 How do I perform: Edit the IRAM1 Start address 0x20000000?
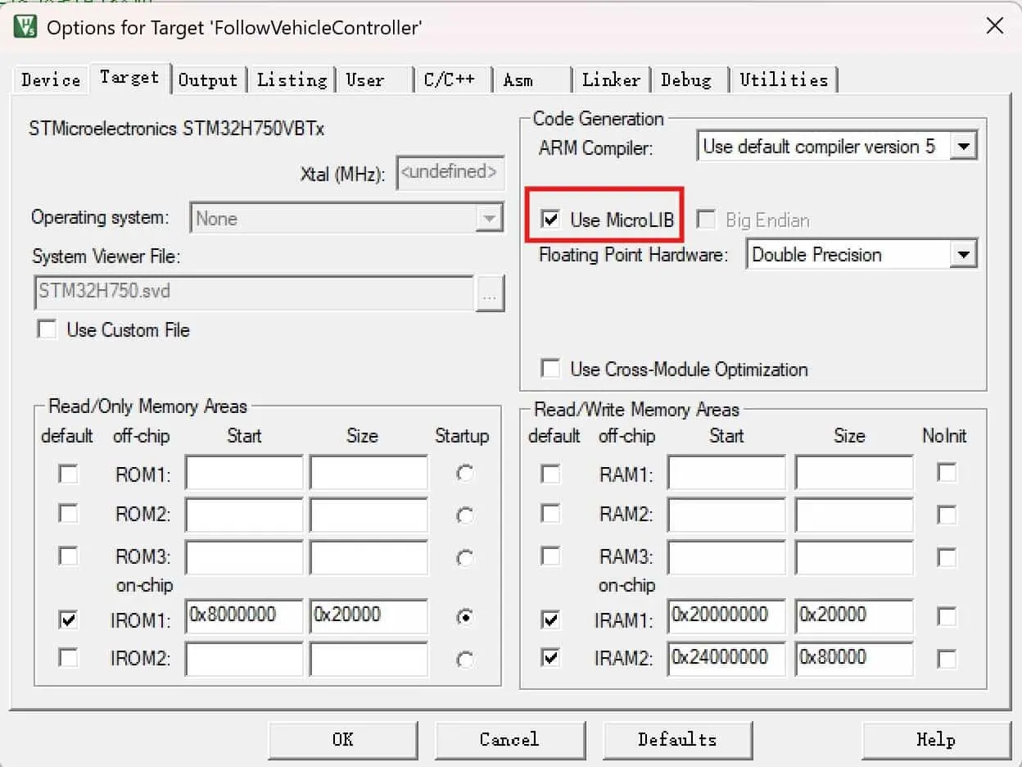pyautogui.click(x=727, y=616)
